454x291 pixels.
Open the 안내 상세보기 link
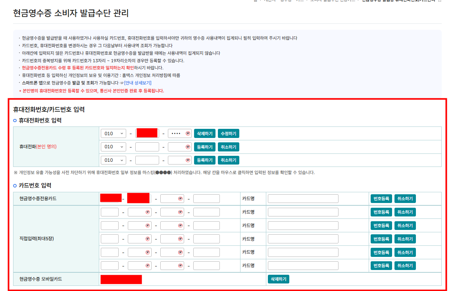138,83
